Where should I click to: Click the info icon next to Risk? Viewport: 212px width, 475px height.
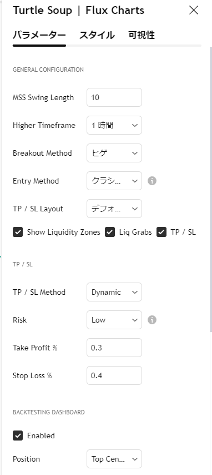point(152,320)
